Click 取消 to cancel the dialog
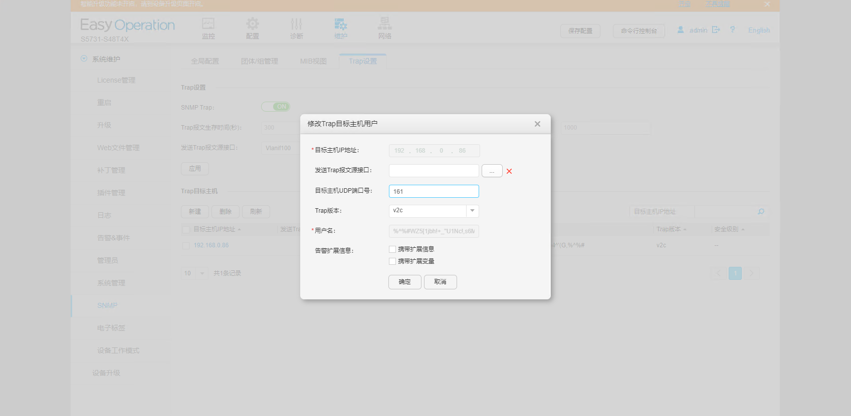The width and height of the screenshot is (851, 416). click(x=440, y=282)
